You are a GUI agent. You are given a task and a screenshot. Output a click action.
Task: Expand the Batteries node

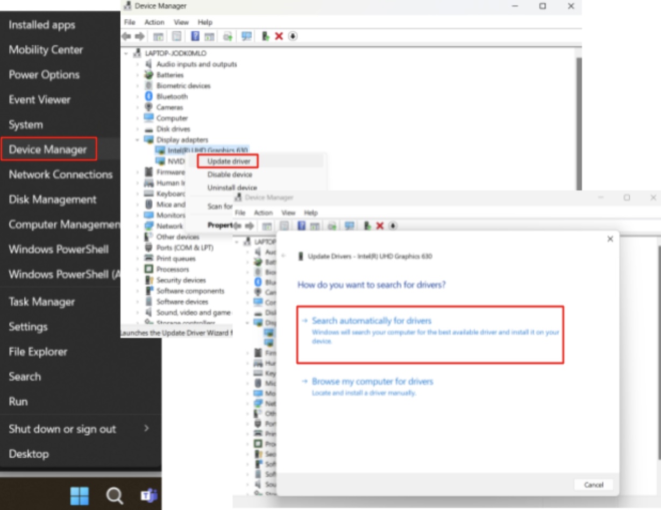click(137, 75)
